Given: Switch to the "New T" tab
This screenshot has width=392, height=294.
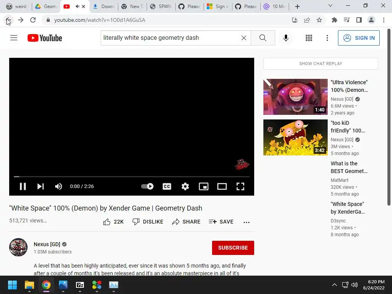Looking at the screenshot, I should point(132,7).
